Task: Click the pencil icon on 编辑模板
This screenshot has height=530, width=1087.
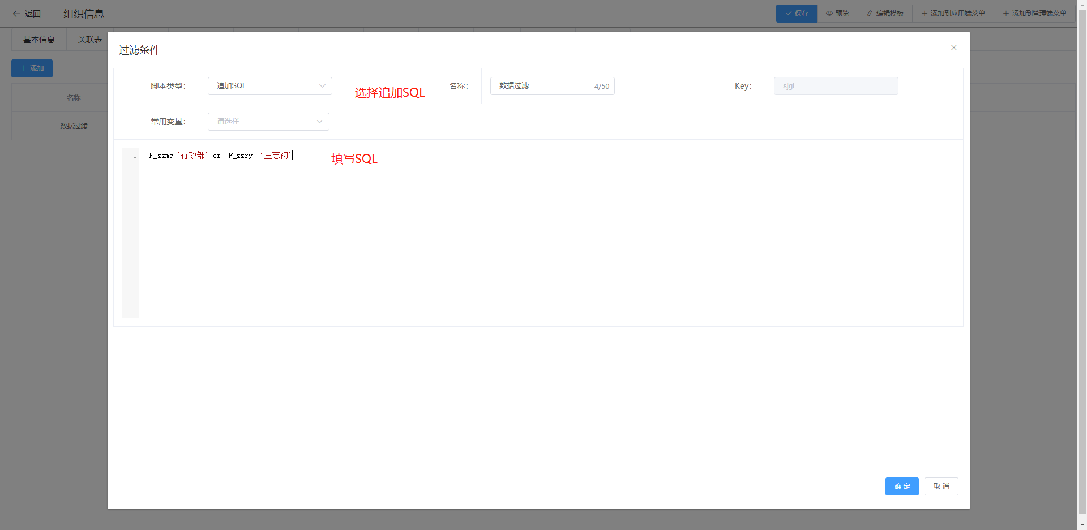Action: 870,14
